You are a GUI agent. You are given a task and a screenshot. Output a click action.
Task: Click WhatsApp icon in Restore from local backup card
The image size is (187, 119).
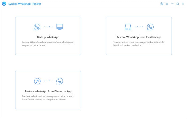pos(150,27)
